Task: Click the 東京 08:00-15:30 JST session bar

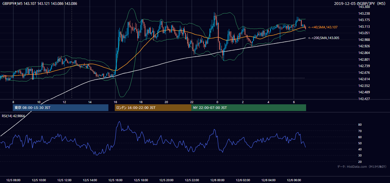Action: pyautogui.click(x=60, y=108)
